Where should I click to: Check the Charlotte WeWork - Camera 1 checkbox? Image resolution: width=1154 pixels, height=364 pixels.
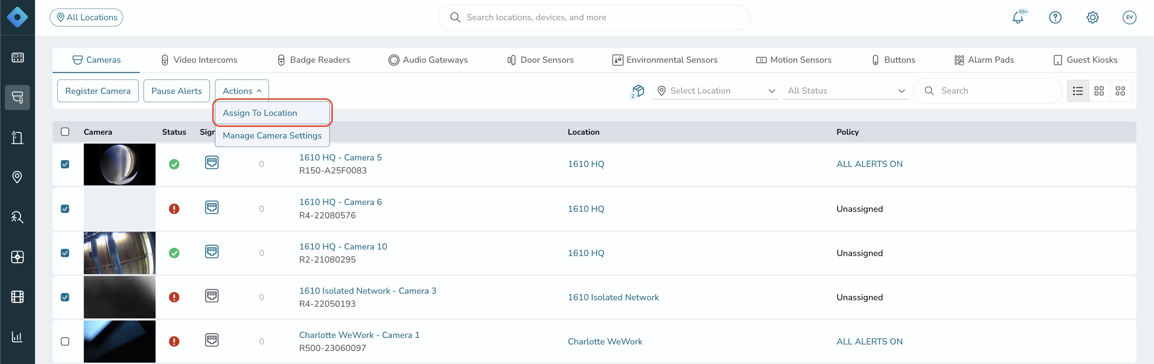tap(65, 341)
